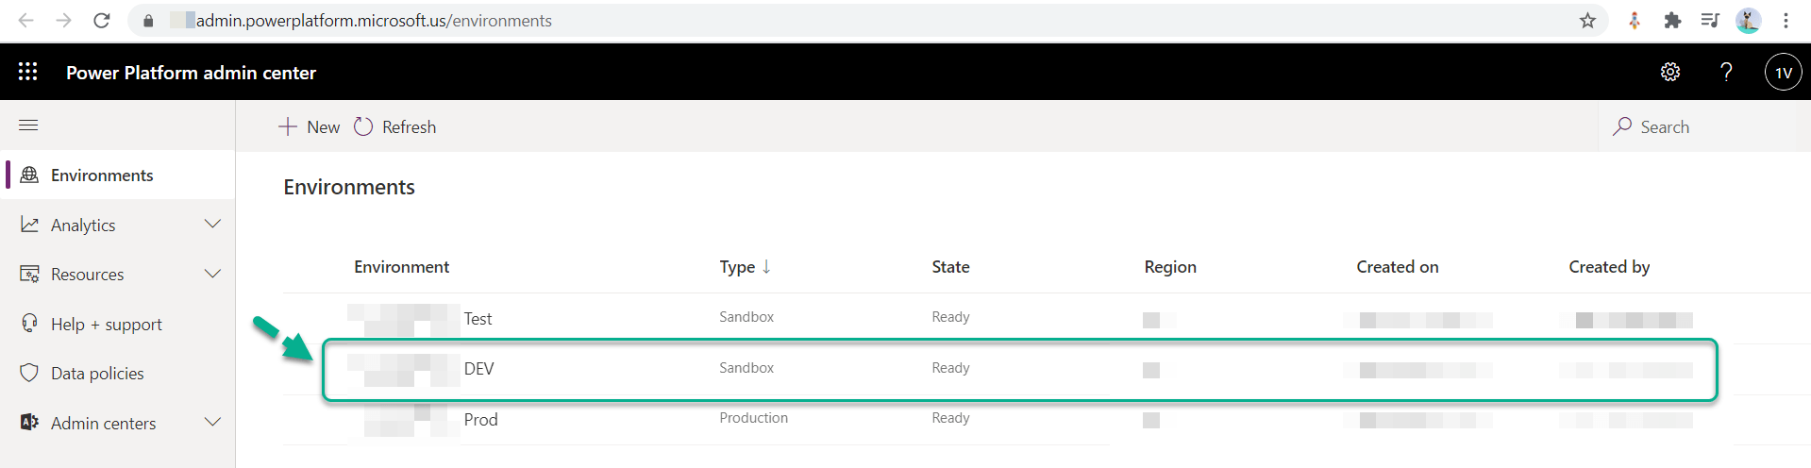
Task: Open the browser extensions puzzle icon
Action: [1672, 21]
